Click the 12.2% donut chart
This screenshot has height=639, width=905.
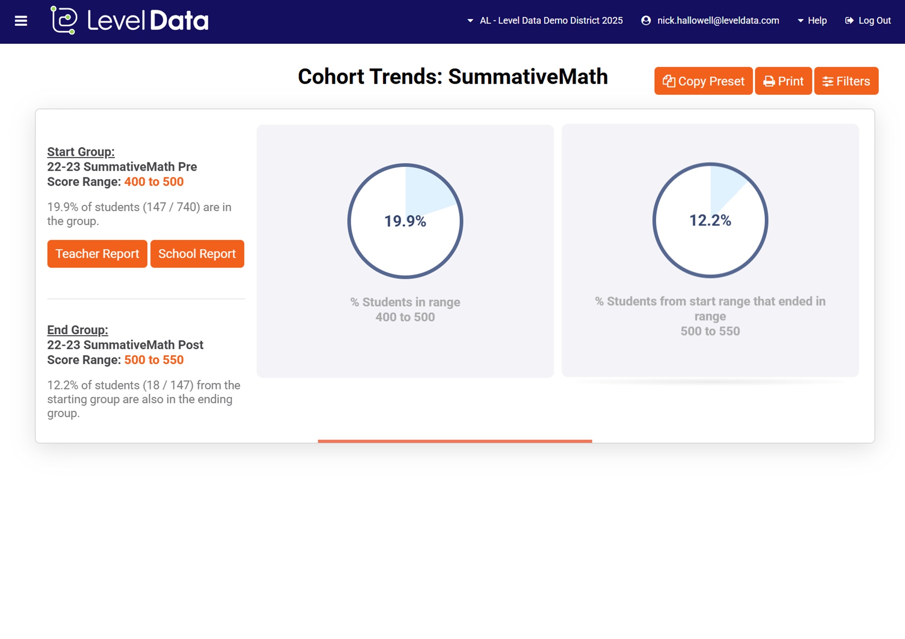[710, 220]
